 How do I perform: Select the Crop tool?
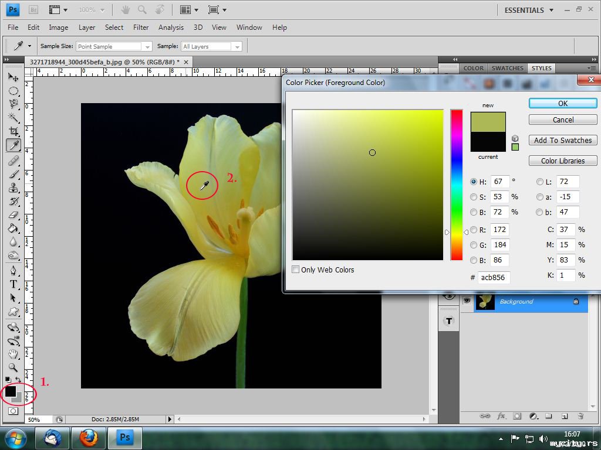(x=13, y=131)
